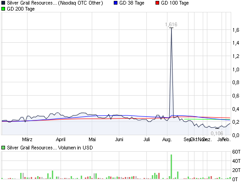Click the Mai label on time axis
The image size is (250, 183).
click(92, 139)
